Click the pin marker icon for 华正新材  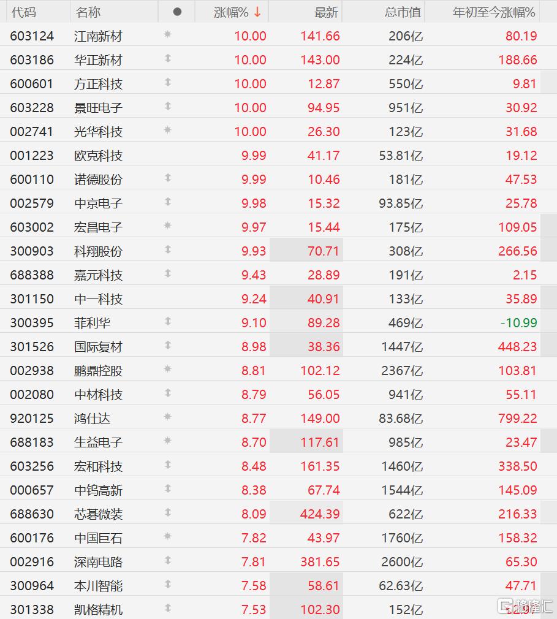(x=168, y=58)
